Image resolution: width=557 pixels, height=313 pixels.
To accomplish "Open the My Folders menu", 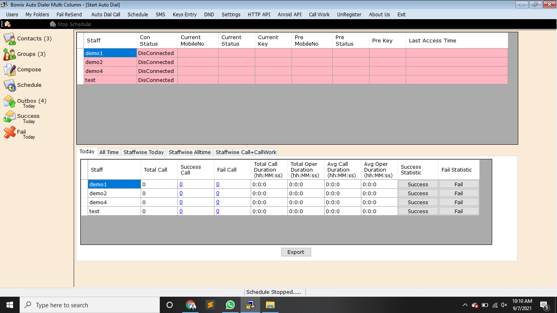I will pyautogui.click(x=38, y=14).
